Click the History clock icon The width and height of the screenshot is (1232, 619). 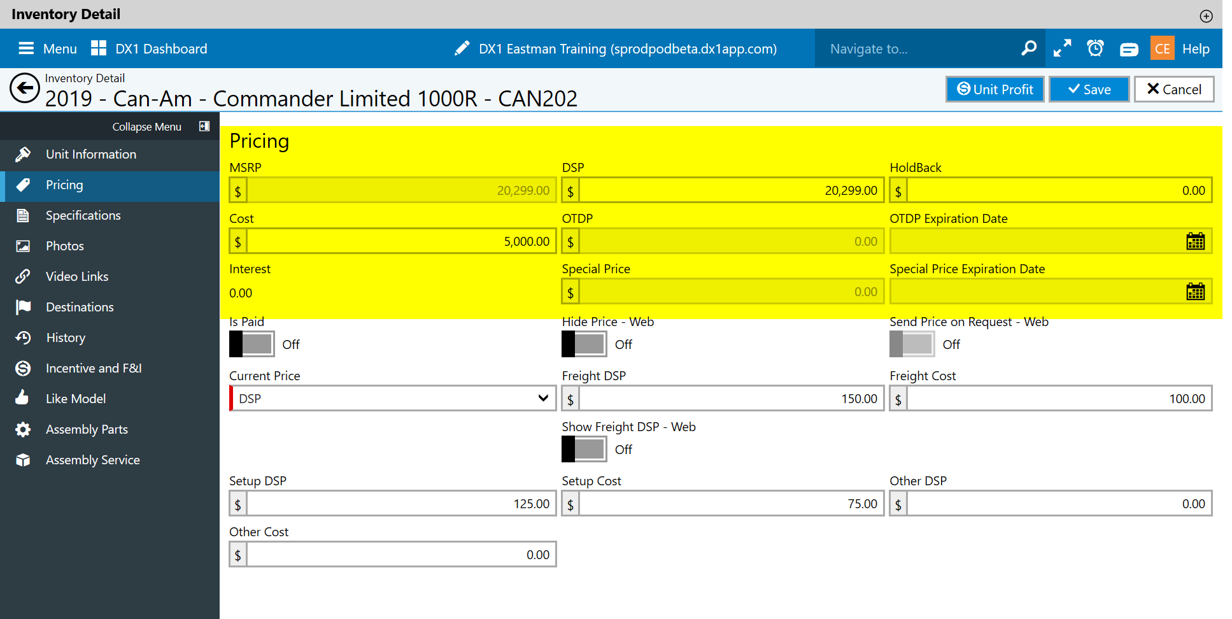[23, 338]
